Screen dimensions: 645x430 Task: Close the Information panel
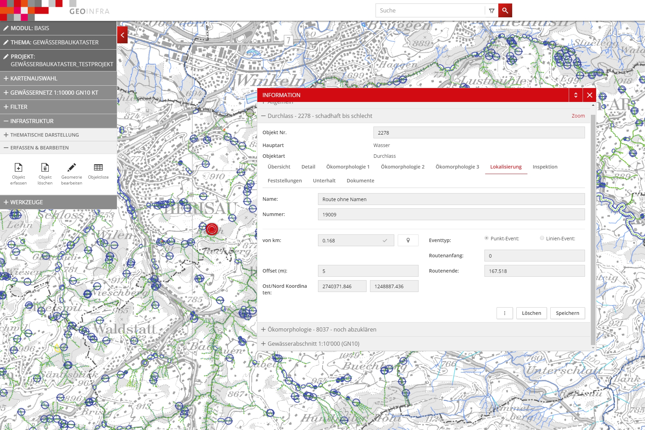coord(590,95)
